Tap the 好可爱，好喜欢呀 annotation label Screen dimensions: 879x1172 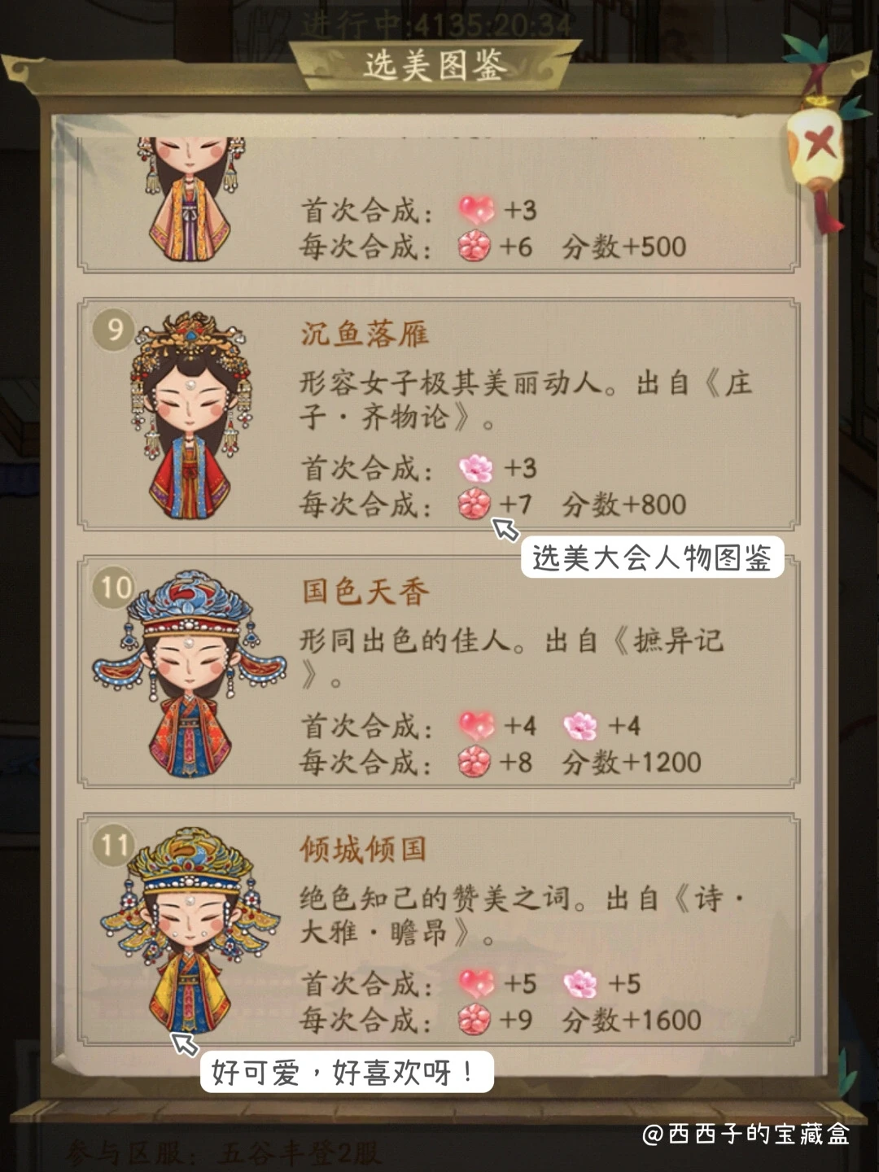[347, 1072]
